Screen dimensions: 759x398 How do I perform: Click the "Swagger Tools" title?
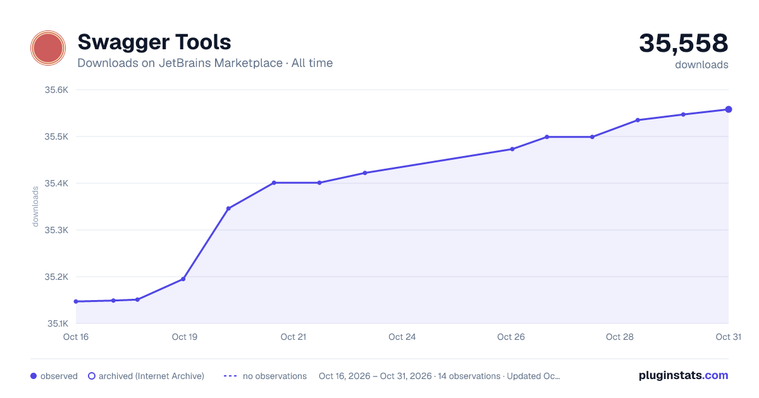pos(154,42)
